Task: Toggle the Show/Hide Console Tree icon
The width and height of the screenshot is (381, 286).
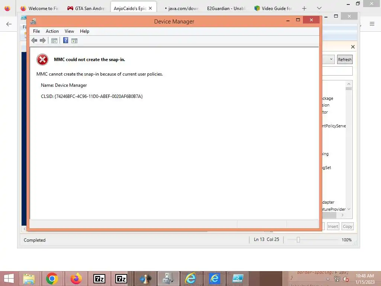Action: pos(54,41)
